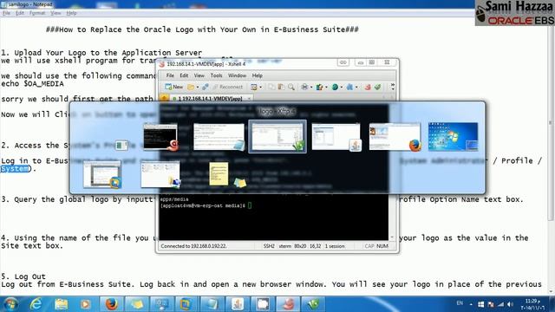This screenshot has width=555, height=312.
Task: Switch to Firefox from the taskbar
Action: 112,304
